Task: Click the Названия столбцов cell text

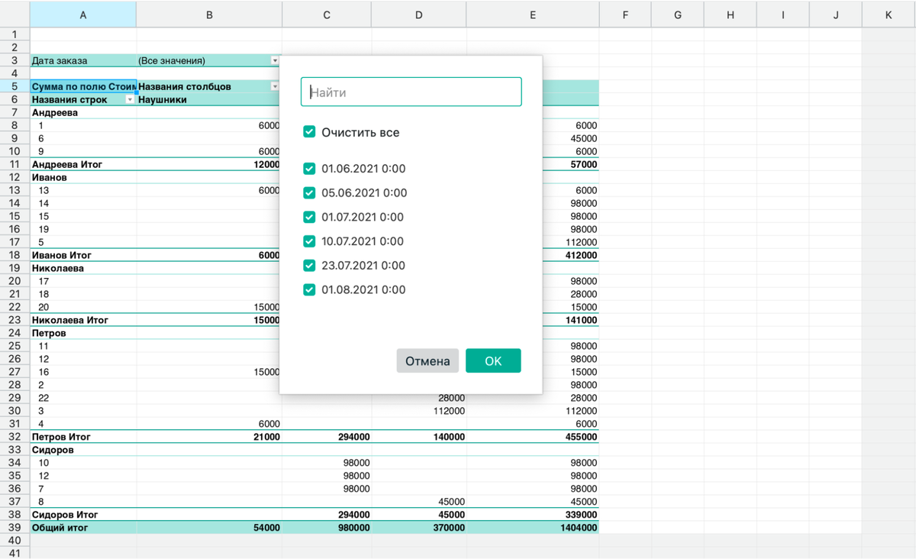Action: click(x=185, y=86)
